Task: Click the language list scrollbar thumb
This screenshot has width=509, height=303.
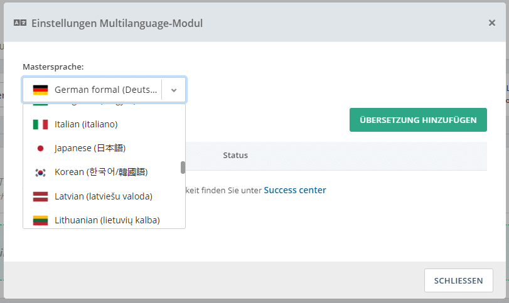Action: 183,167
